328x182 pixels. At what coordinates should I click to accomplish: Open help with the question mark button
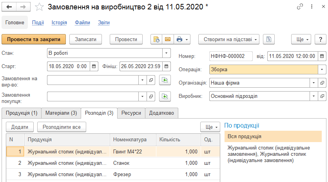[x=321, y=39]
